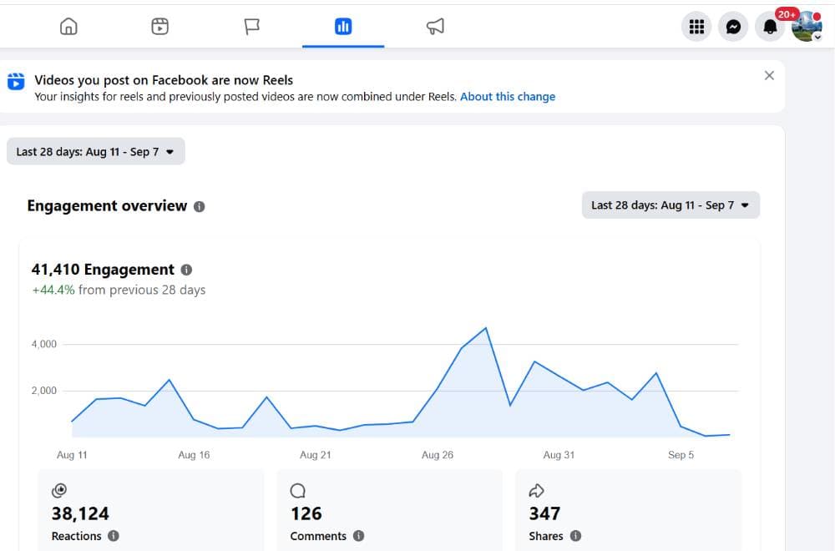This screenshot has height=551, width=835.
Task: Click the Reels icon in the banner
Action: click(x=16, y=82)
